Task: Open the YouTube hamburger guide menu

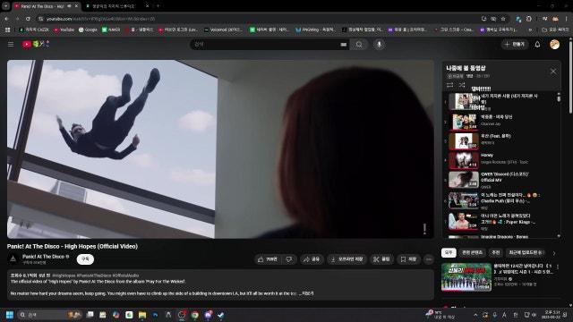Action: coord(11,44)
